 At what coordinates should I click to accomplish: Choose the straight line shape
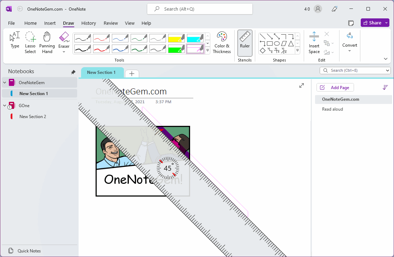tap(263, 36)
